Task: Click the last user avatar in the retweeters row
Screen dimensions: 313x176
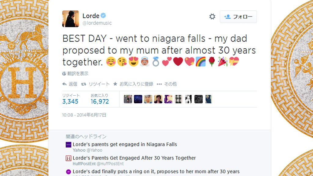Action: point(208,99)
